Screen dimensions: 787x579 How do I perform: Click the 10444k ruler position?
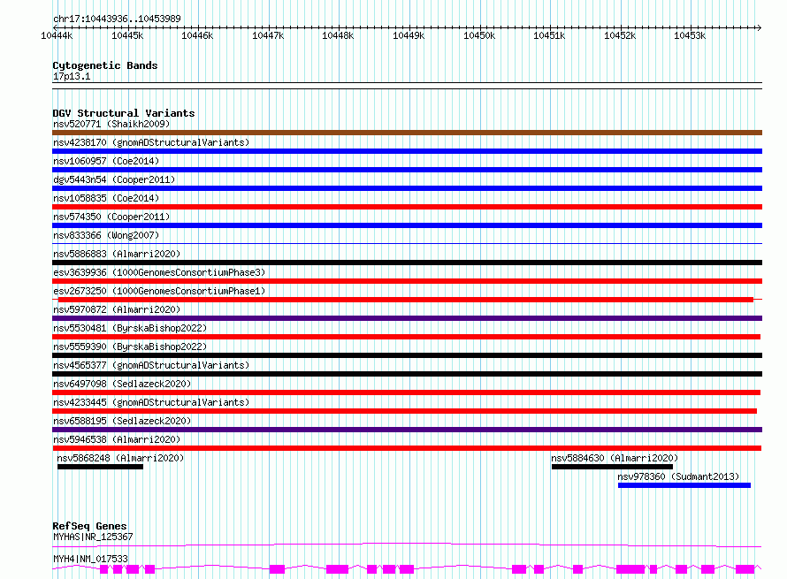coord(57,35)
